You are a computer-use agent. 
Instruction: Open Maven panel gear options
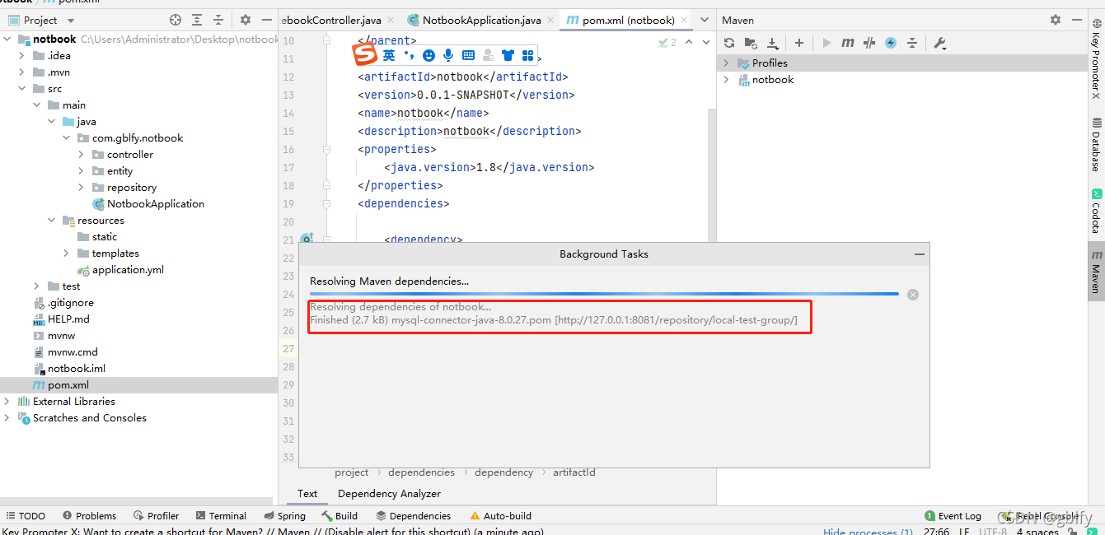(1056, 20)
